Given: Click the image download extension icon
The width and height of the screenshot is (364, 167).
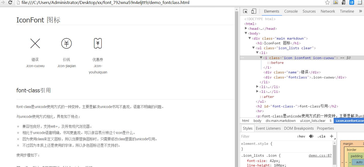Looking at the screenshot, I should pos(335,3).
